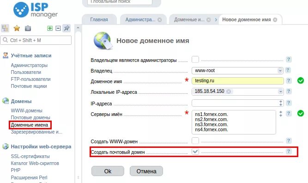Uncheck the Создать почтовый домен checkbox

195,152
